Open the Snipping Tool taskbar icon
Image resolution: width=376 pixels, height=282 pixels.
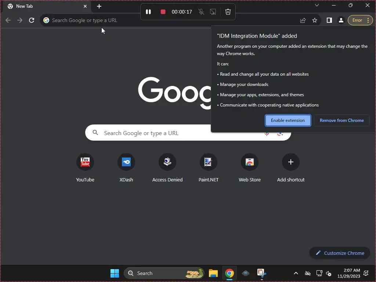pyautogui.click(x=261, y=273)
